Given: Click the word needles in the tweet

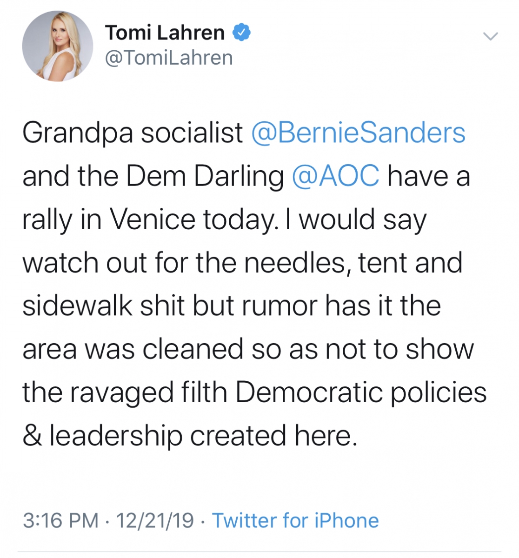Looking at the screenshot, I should click(295, 263).
